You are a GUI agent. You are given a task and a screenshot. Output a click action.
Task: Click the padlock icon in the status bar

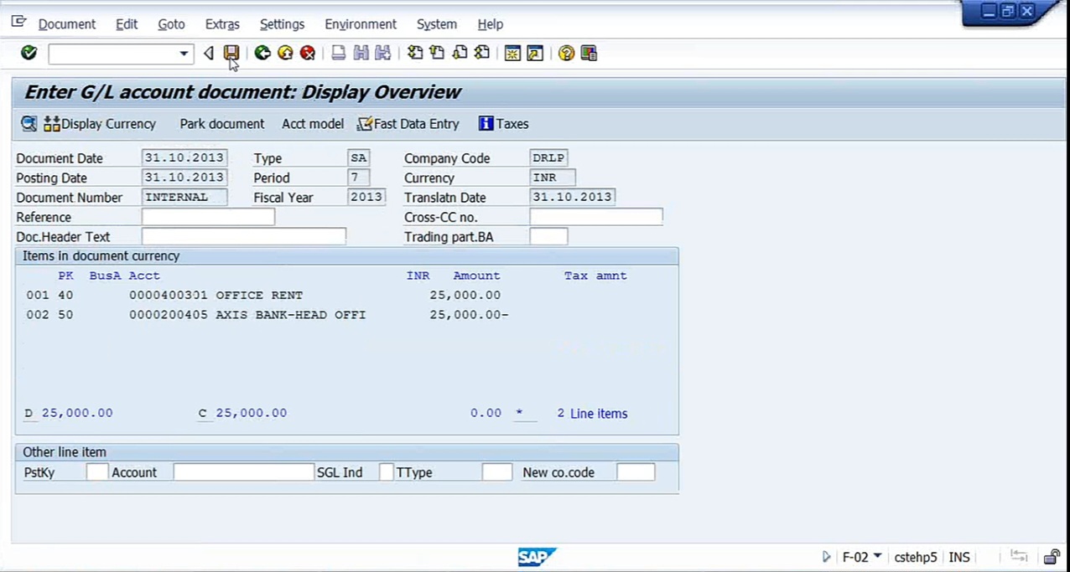tap(1052, 557)
